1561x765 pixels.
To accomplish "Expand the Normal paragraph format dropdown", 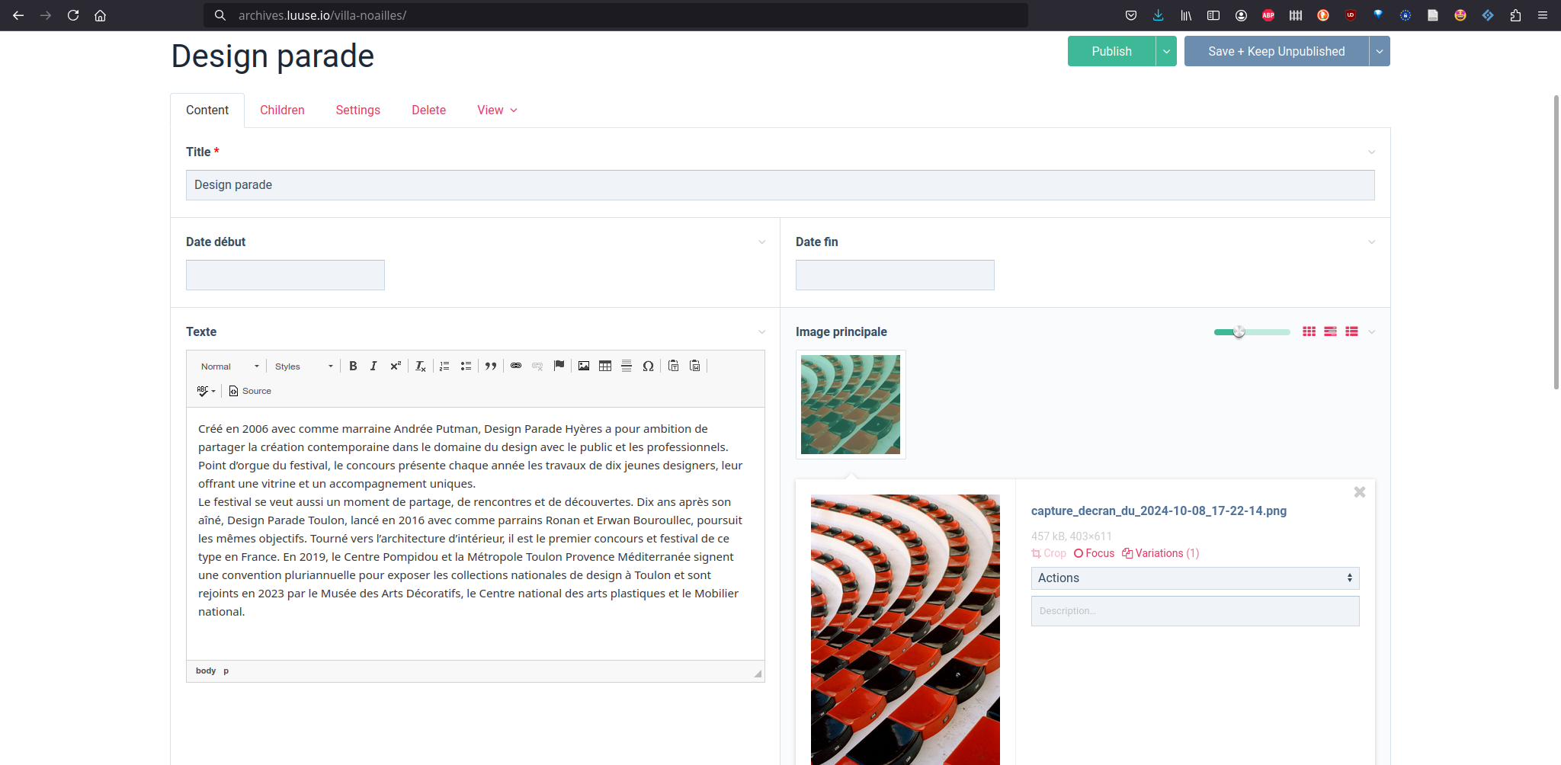I will (x=229, y=366).
